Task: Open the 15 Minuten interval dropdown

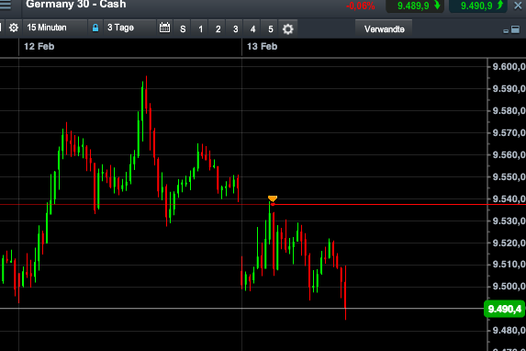Action: [55, 28]
